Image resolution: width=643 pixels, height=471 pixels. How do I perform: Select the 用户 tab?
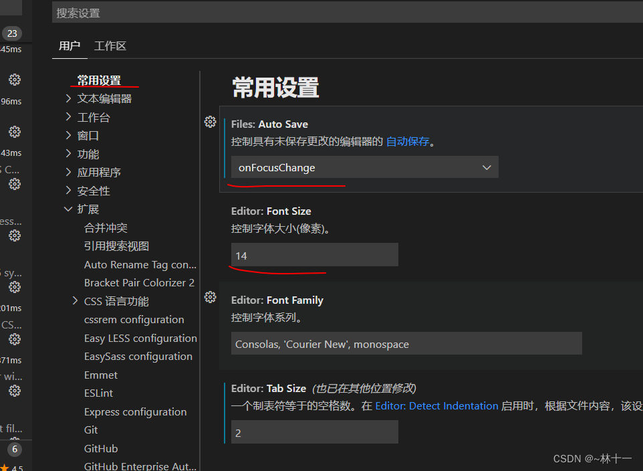(x=70, y=45)
